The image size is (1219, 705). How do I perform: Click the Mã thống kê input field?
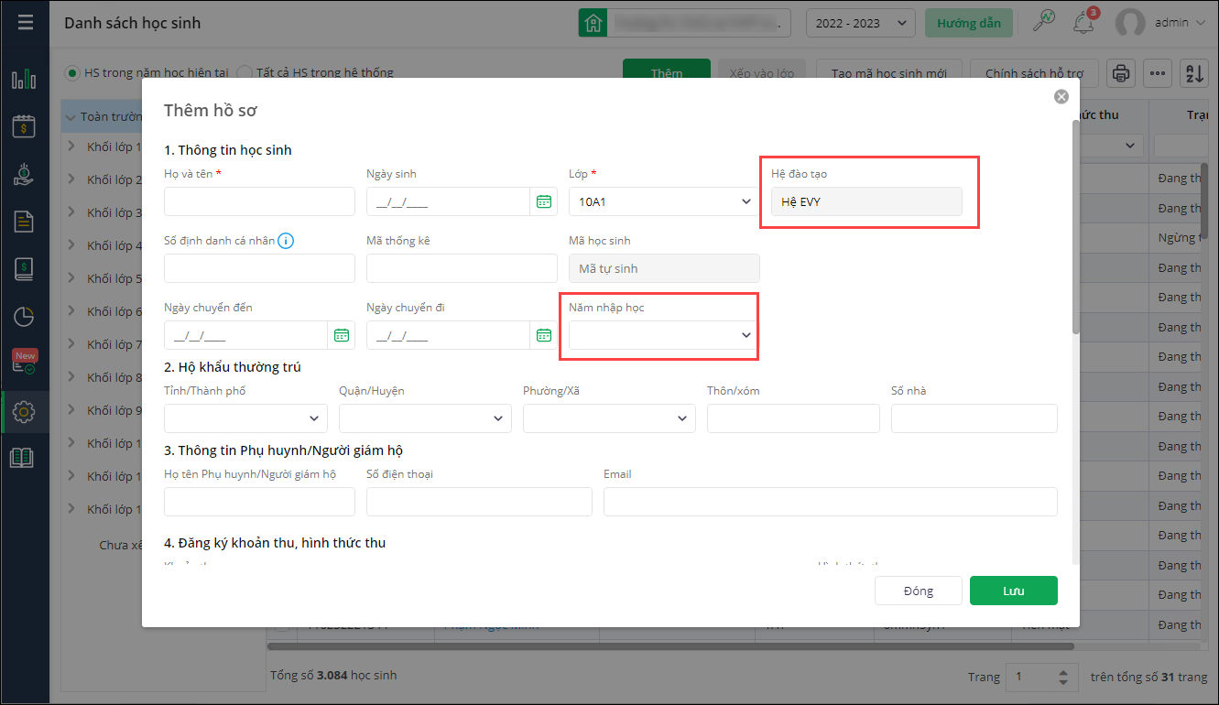[462, 268]
